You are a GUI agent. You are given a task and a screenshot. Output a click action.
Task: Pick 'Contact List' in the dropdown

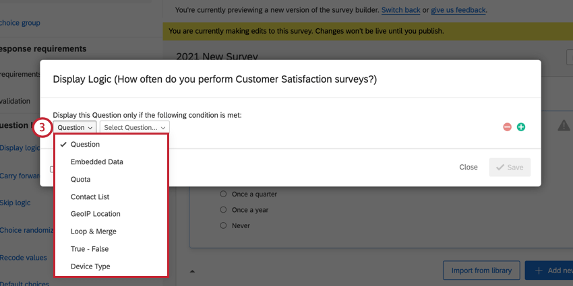[x=90, y=197]
